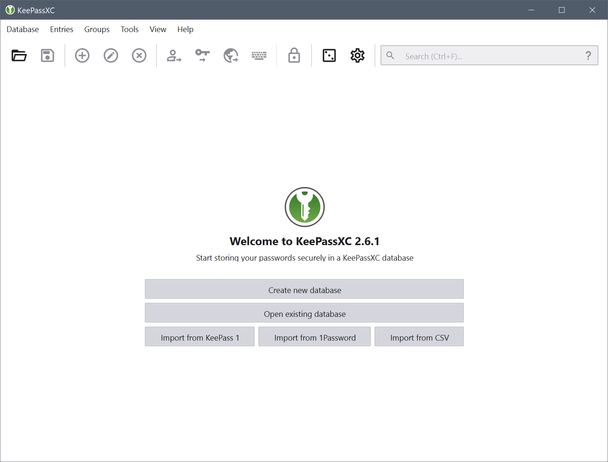Click the Edit entry pencil icon
This screenshot has height=462, width=608.
(x=111, y=56)
